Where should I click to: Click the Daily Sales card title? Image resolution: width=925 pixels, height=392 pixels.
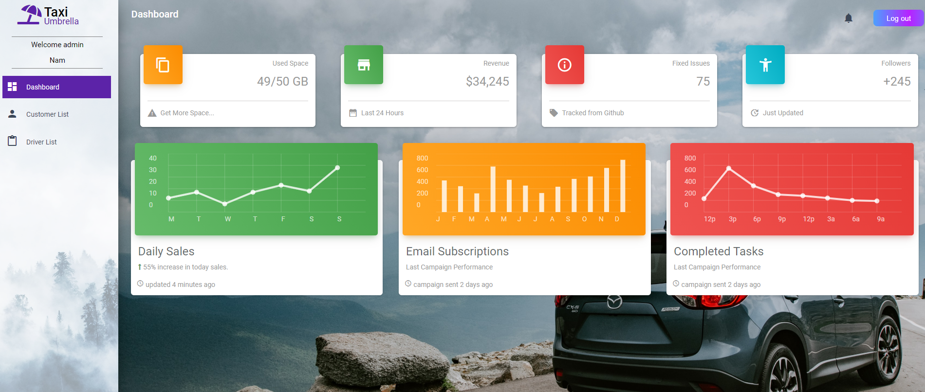(x=166, y=251)
